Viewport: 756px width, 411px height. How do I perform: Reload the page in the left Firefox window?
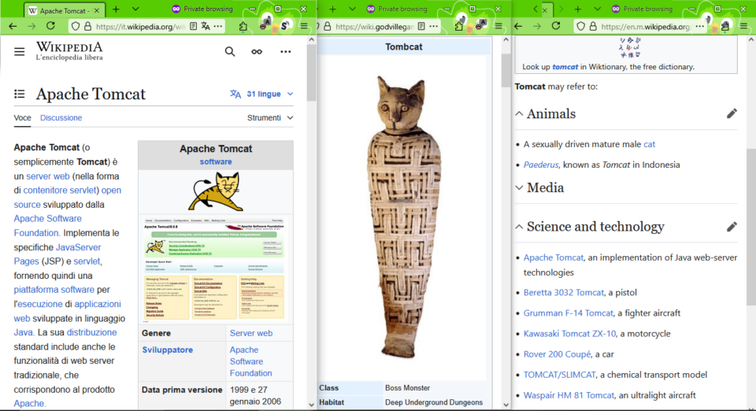pos(50,26)
